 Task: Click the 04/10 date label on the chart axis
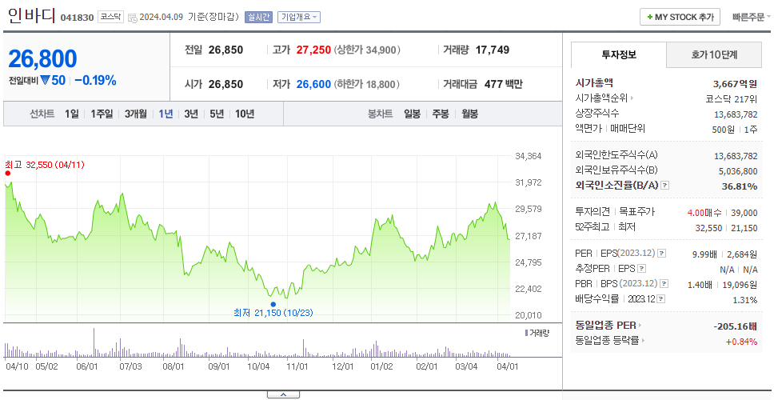18,367
